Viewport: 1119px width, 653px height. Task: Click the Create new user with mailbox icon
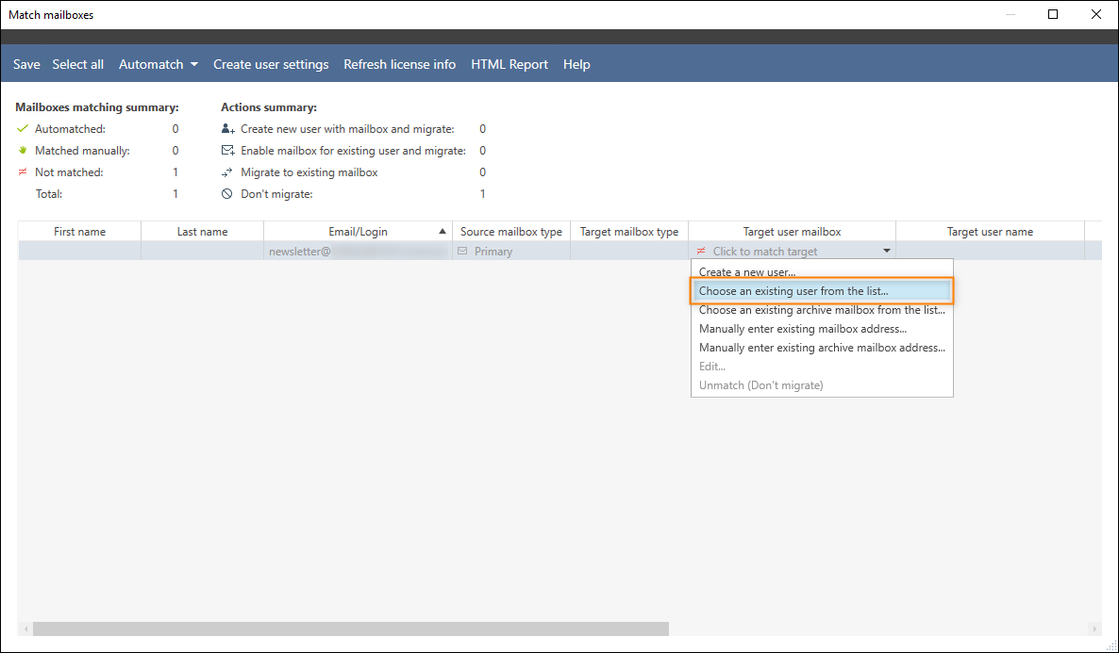coord(227,129)
